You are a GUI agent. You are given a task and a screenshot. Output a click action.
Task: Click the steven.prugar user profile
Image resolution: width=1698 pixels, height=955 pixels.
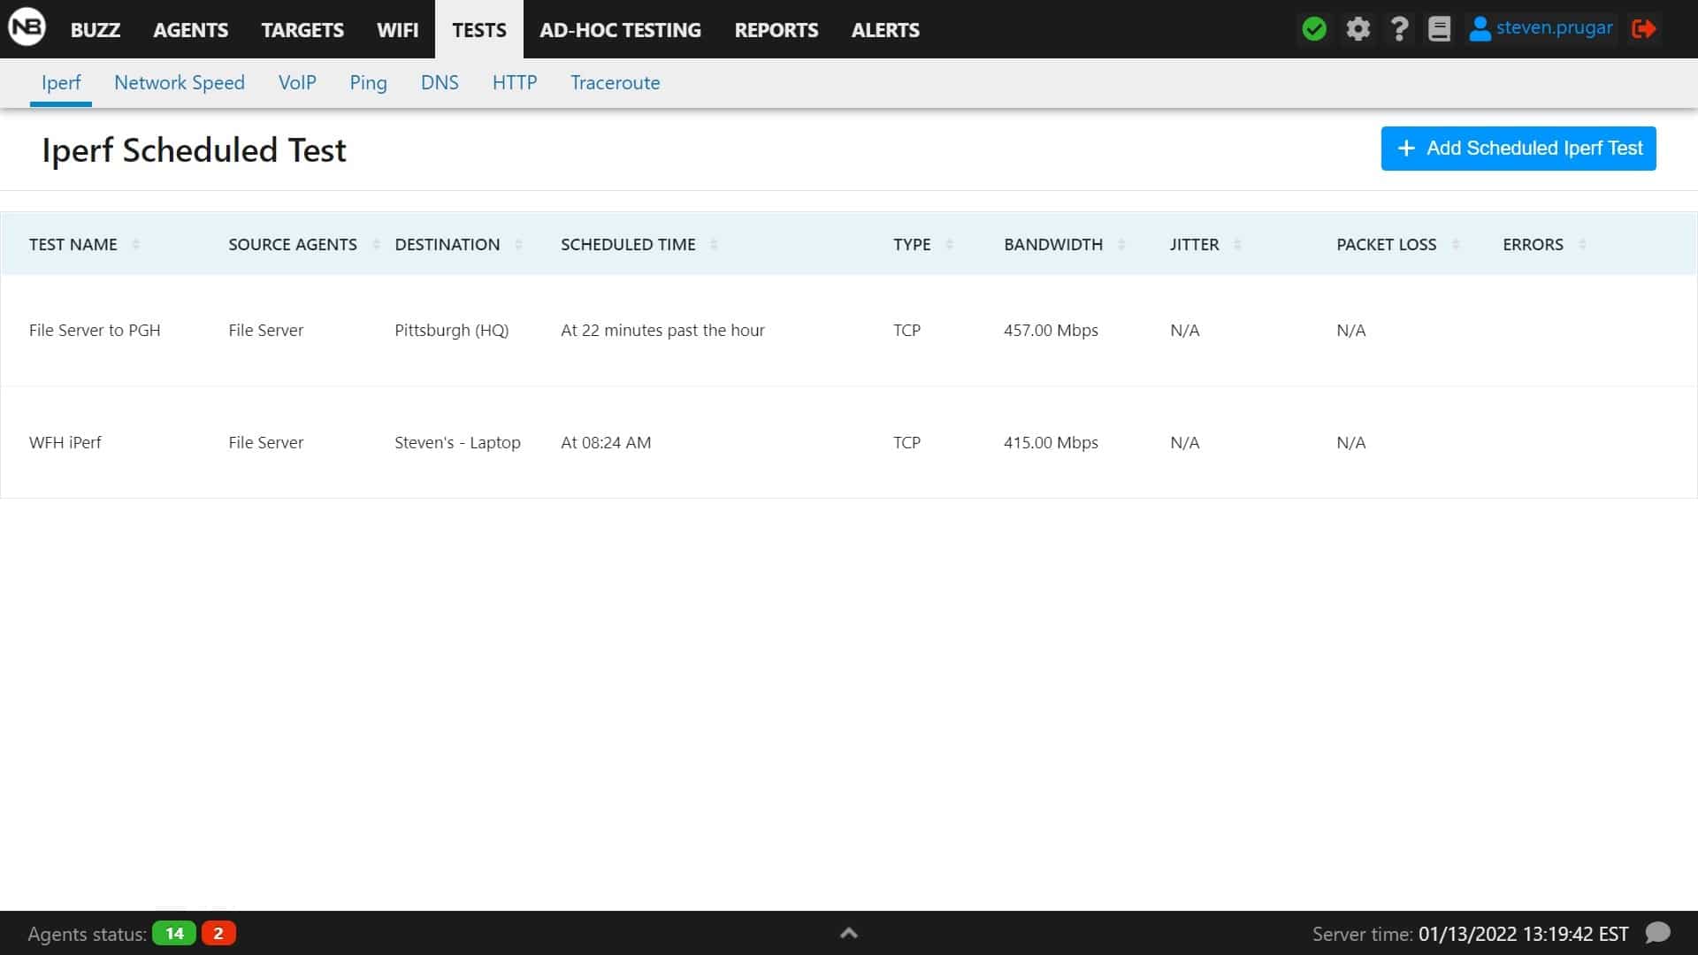click(1541, 28)
